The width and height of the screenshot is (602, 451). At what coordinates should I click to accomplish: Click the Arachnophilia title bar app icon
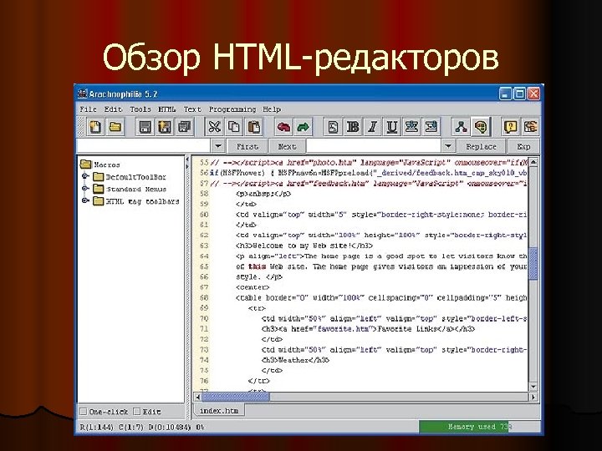83,94
